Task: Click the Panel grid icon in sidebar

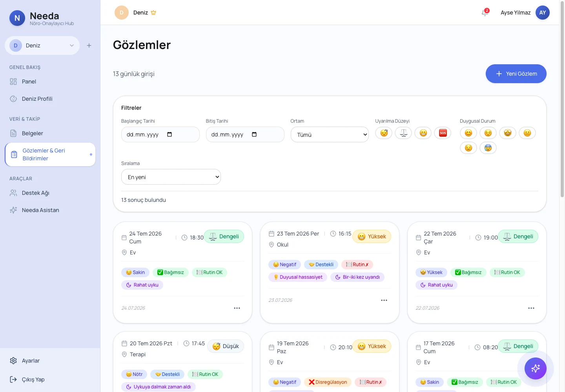Action: (13, 82)
